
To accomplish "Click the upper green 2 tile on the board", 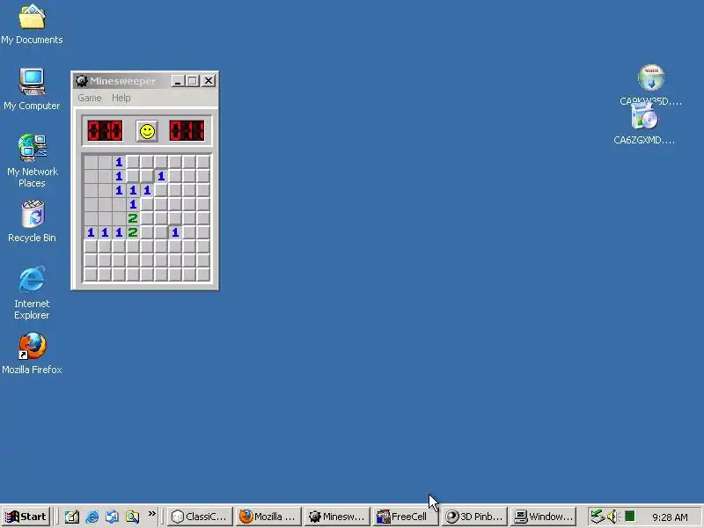I will click(133, 218).
